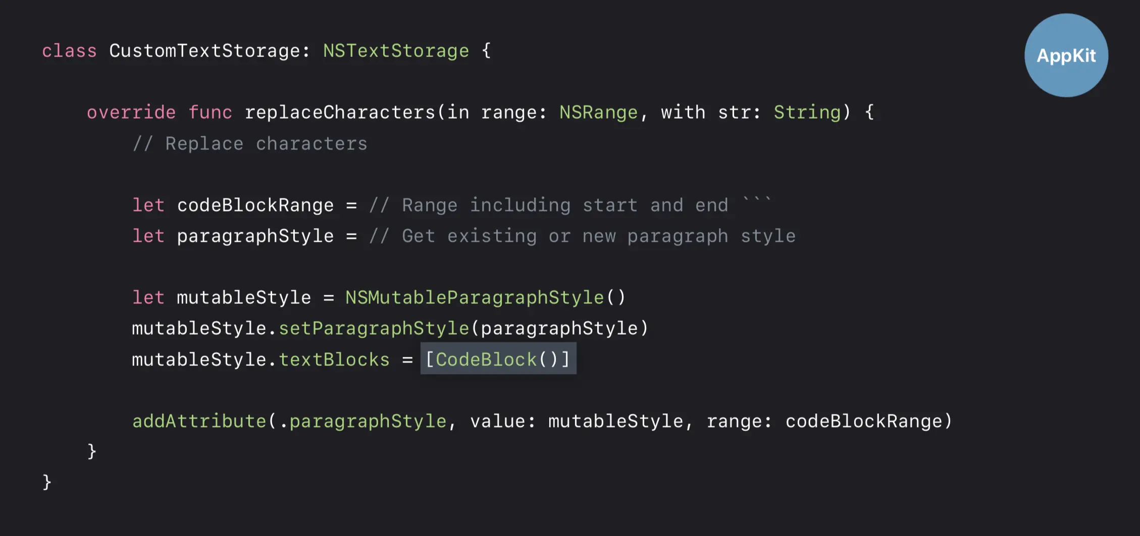Click the setParagraphStyle method call
This screenshot has height=536, width=1140.
coord(374,329)
